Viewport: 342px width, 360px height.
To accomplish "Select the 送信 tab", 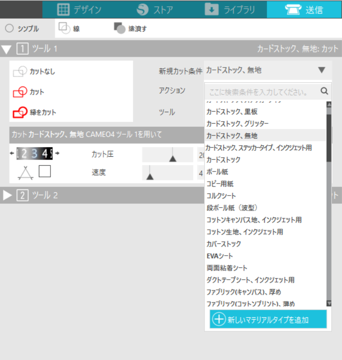I will [x=304, y=10].
